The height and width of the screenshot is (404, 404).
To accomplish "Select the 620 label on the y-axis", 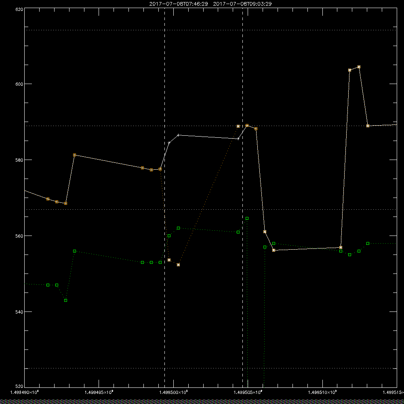I will [20, 9].
